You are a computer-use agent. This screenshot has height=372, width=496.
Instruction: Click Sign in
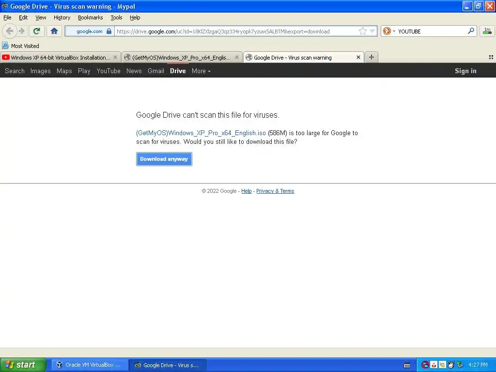(465, 71)
